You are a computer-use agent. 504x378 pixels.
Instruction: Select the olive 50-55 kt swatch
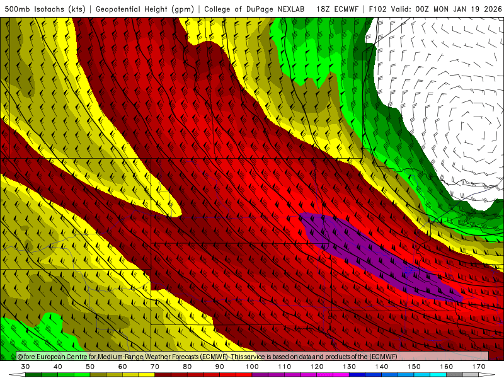(x=98, y=375)
